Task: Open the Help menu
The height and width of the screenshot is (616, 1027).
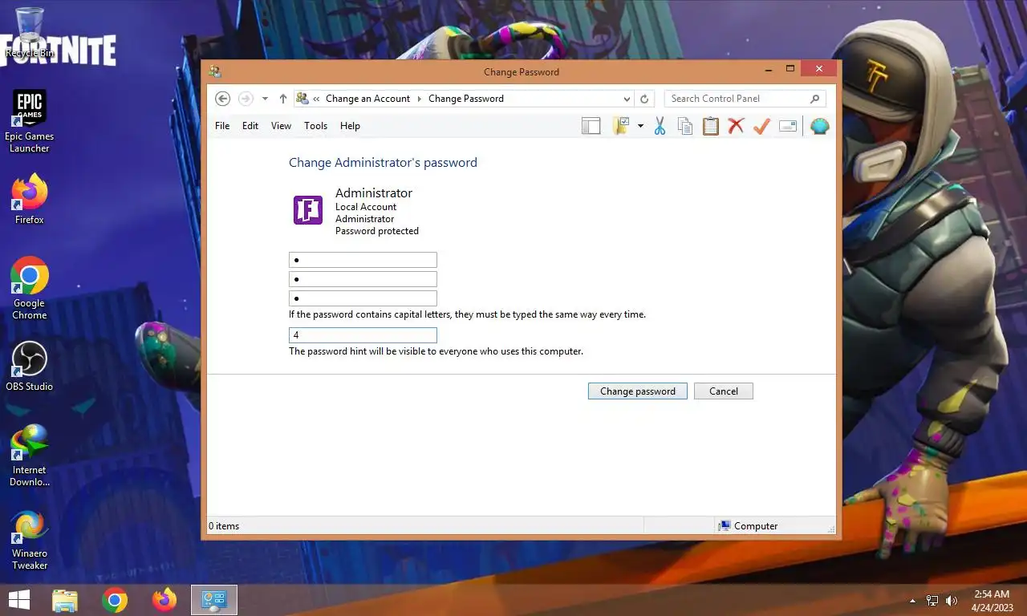Action: (350, 126)
